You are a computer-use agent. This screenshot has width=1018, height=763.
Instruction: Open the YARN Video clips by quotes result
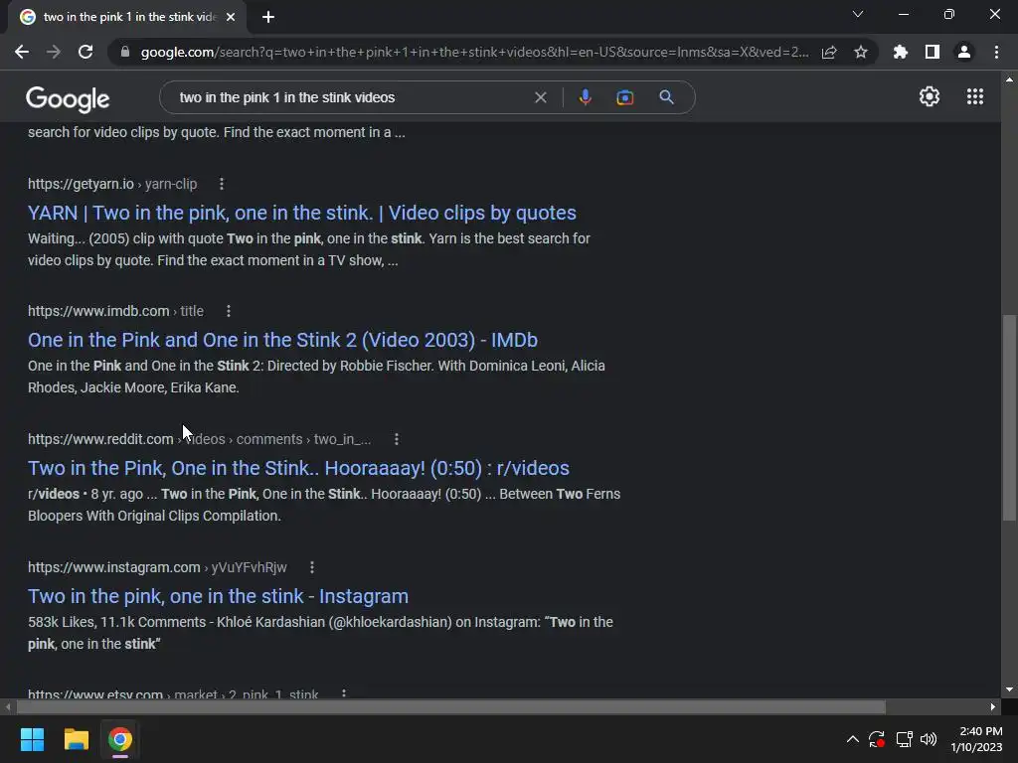[x=302, y=213]
